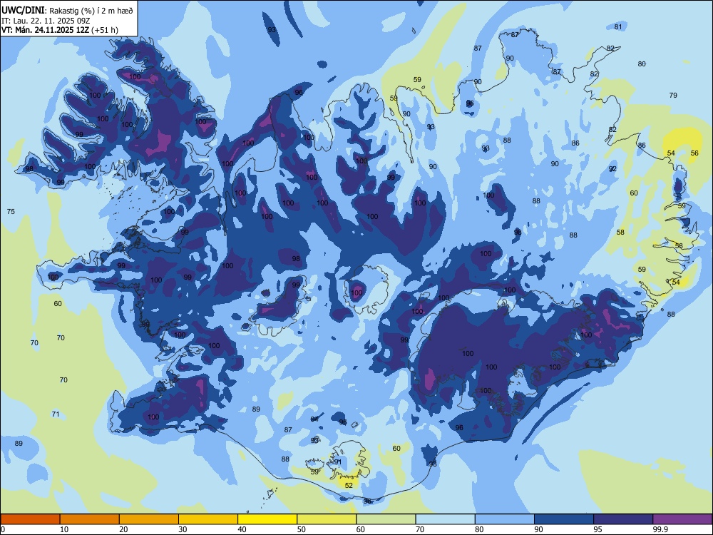The height and width of the screenshot is (535, 713).
Task: Select the 20–30 amber legend color block
Action: [149, 519]
